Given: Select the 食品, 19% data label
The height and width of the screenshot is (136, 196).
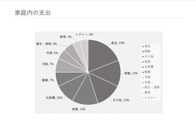Looking at the screenshot, I should 118,43.
